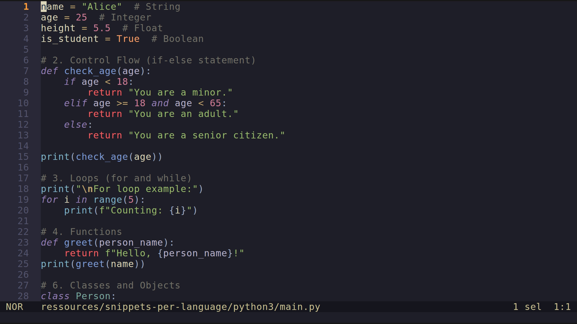Click the f"Hello, {person_name}!" string
Image resolution: width=577 pixels, height=324 pixels.
(175, 253)
